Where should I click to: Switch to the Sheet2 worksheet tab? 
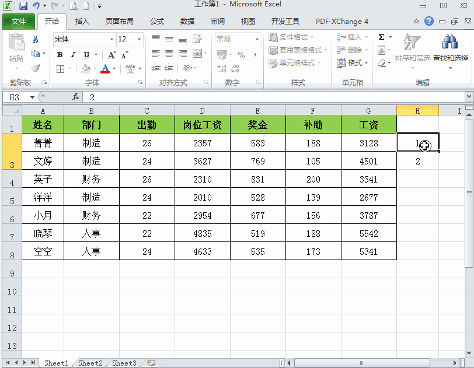pos(90,363)
